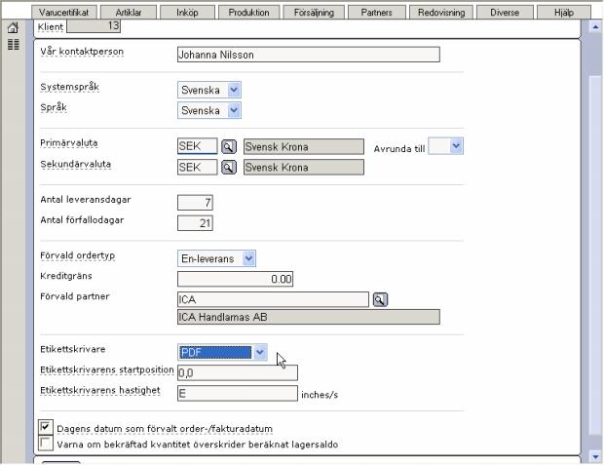
Task: Open currency search next to Primärvaluta
Action: [228, 146]
